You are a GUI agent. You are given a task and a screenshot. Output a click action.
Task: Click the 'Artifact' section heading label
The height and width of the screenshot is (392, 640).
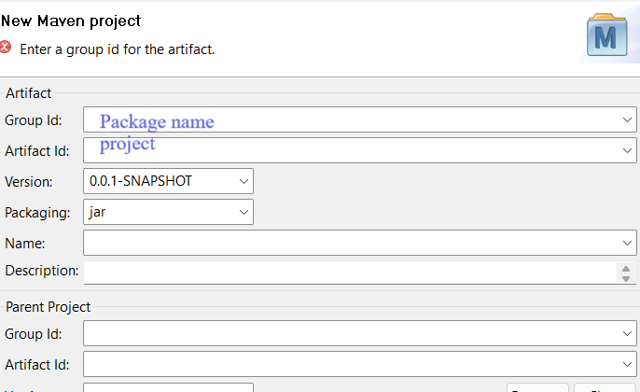pos(28,93)
